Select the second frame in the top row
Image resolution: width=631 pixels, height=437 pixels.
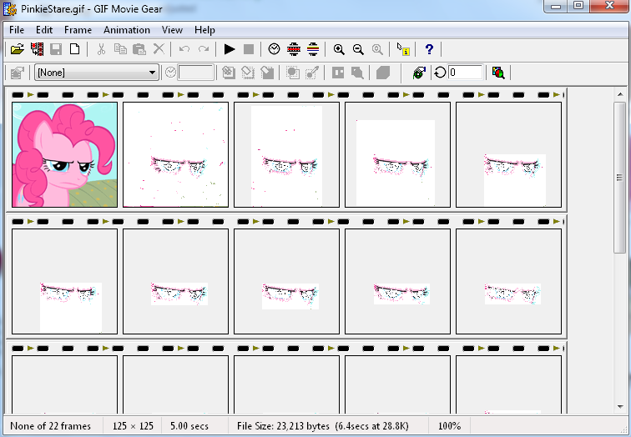[176, 155]
